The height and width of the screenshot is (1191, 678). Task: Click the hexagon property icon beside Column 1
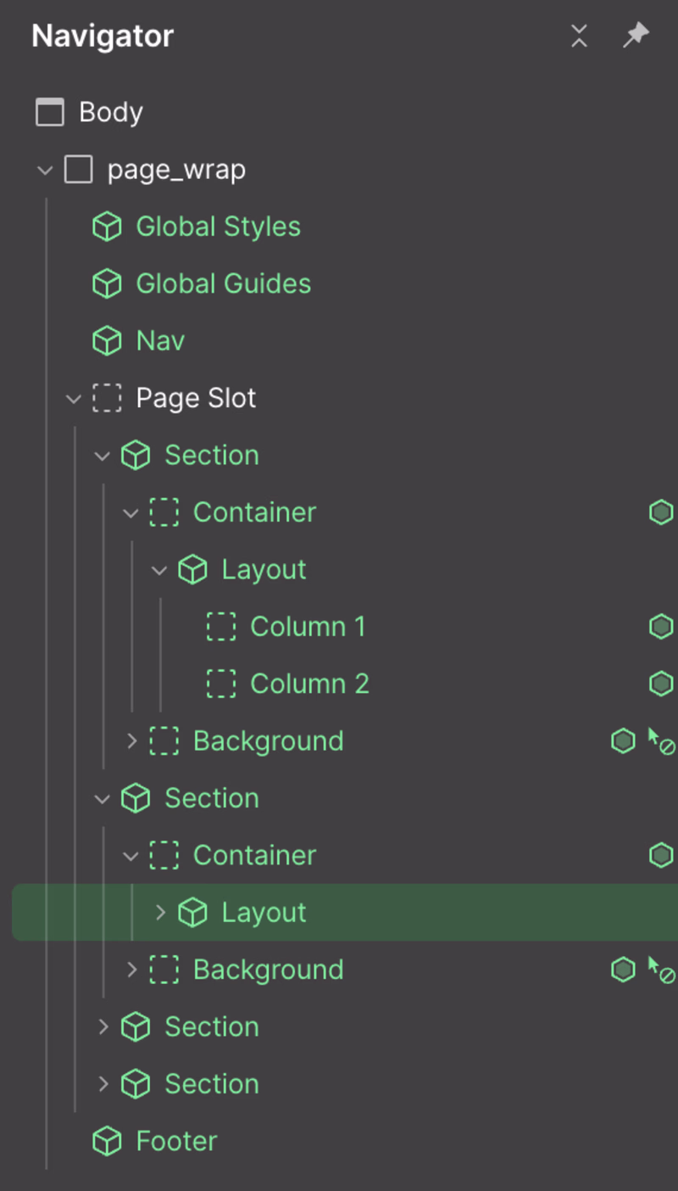click(661, 627)
